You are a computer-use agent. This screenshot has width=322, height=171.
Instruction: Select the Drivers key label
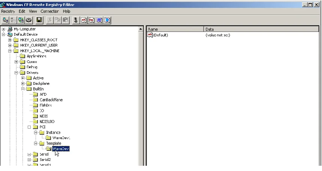(x=32, y=72)
